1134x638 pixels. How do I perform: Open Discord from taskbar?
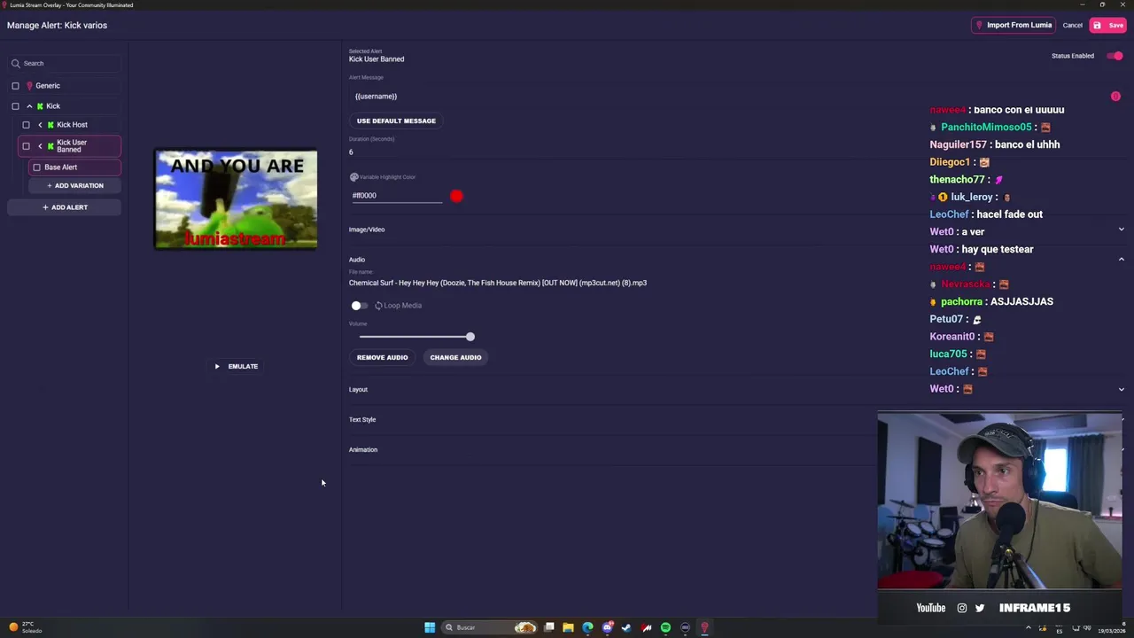(607, 627)
